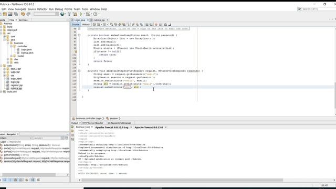Screen dimensions: 336x189
Task: Click the Previous Bookmark icon
Action: pyautogui.click(x=133, y=25)
